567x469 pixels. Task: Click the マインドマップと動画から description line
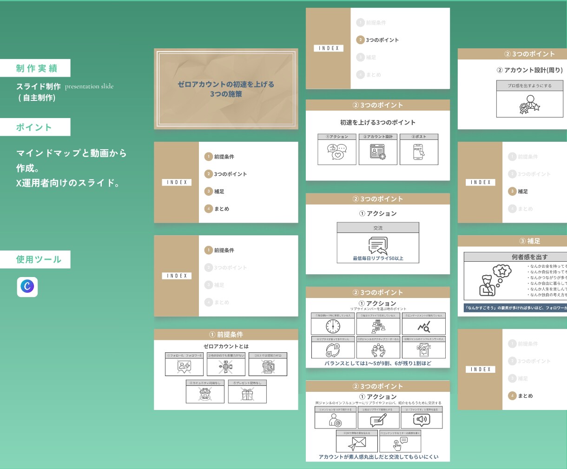coord(72,153)
